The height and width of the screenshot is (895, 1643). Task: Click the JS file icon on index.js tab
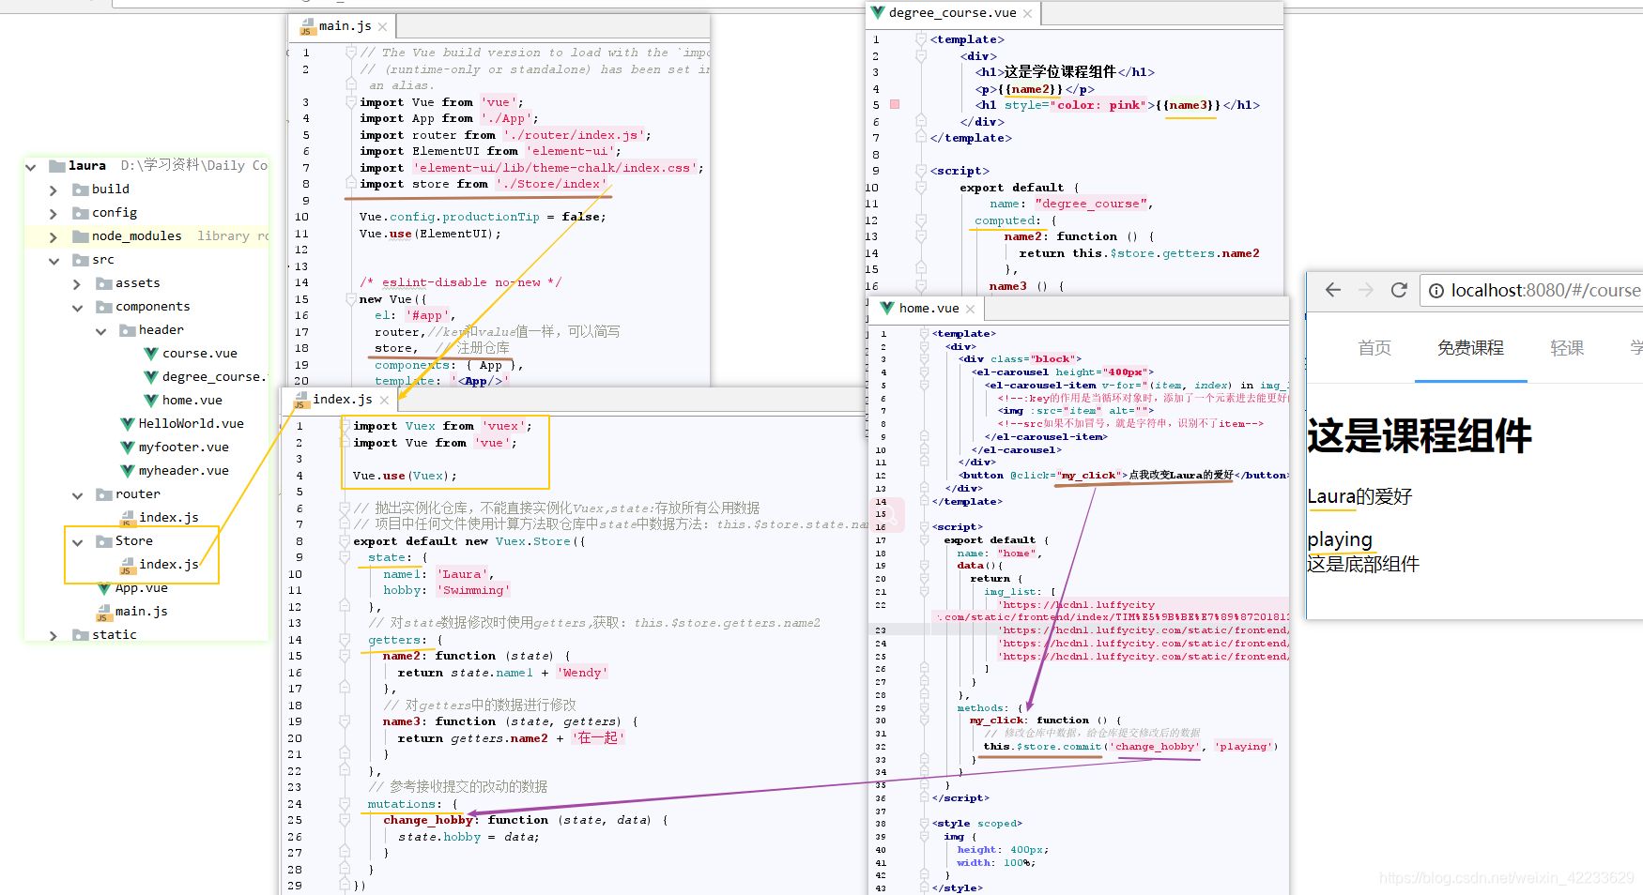point(301,401)
